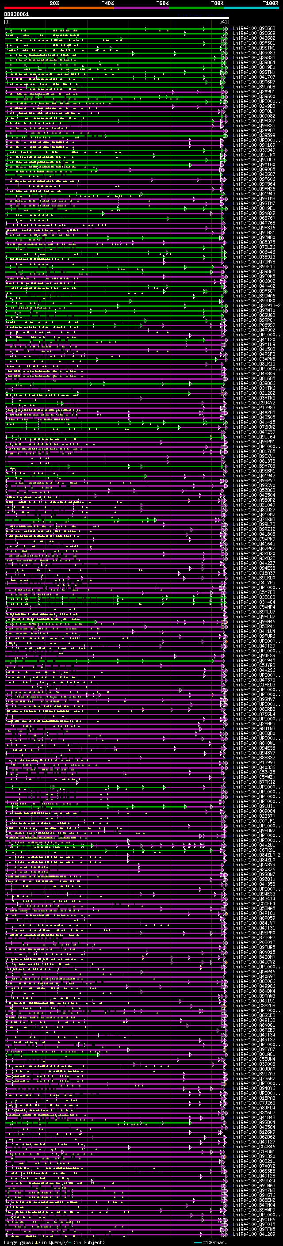Select the UniRef100_C3VPW8 label

254,359
